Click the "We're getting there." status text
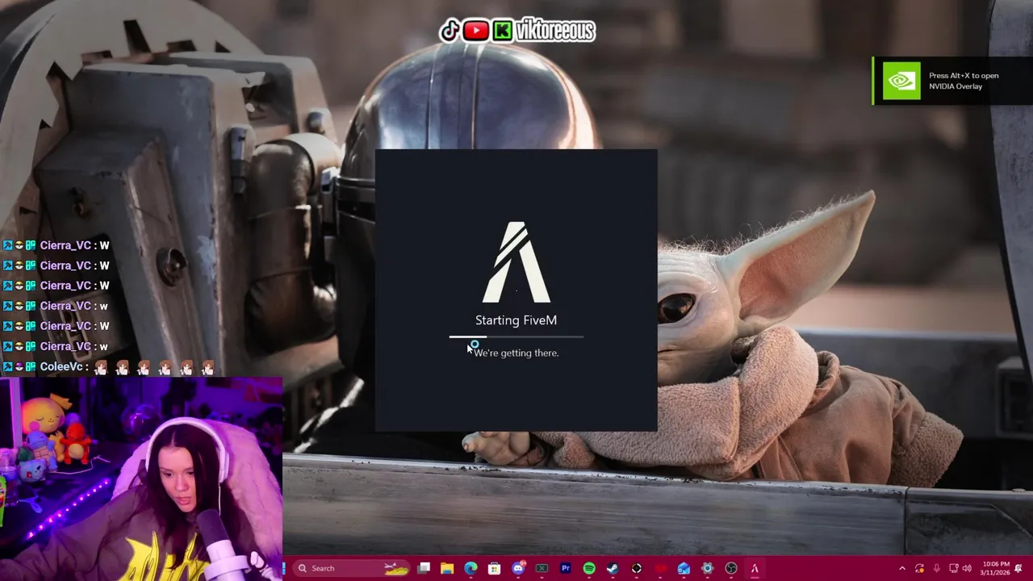 pos(516,353)
